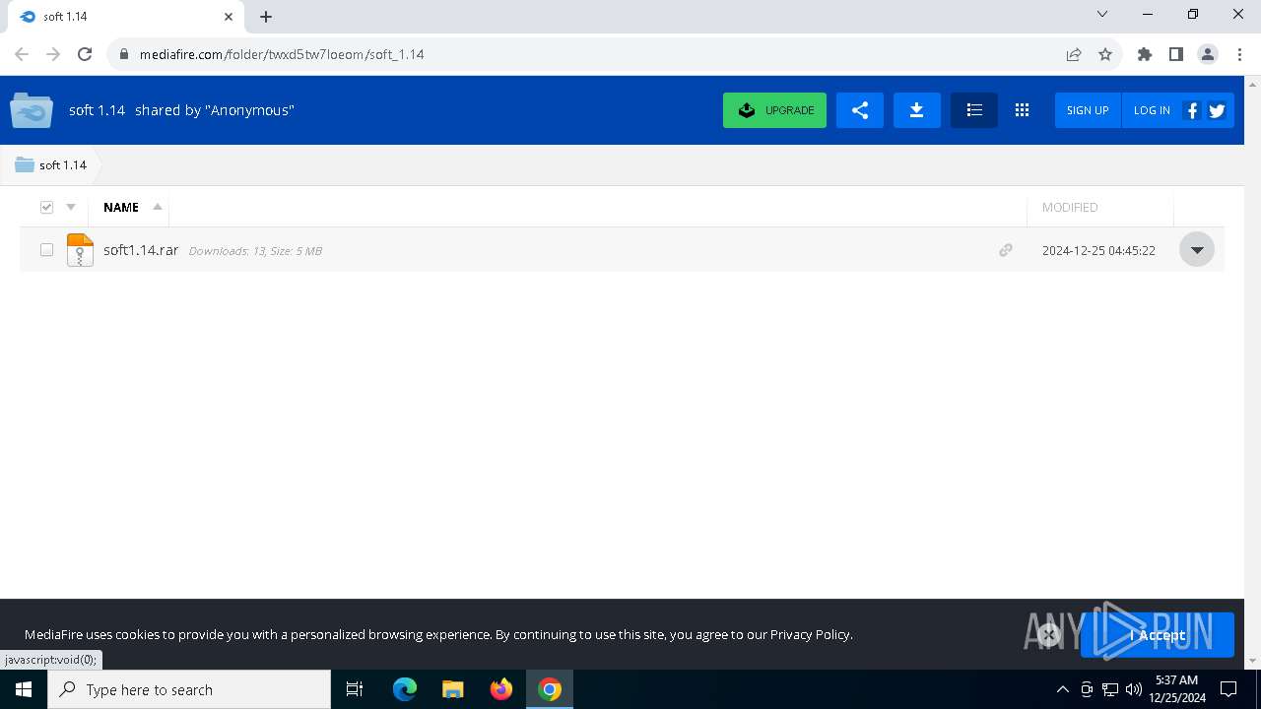Click the Windows search box

point(189,689)
